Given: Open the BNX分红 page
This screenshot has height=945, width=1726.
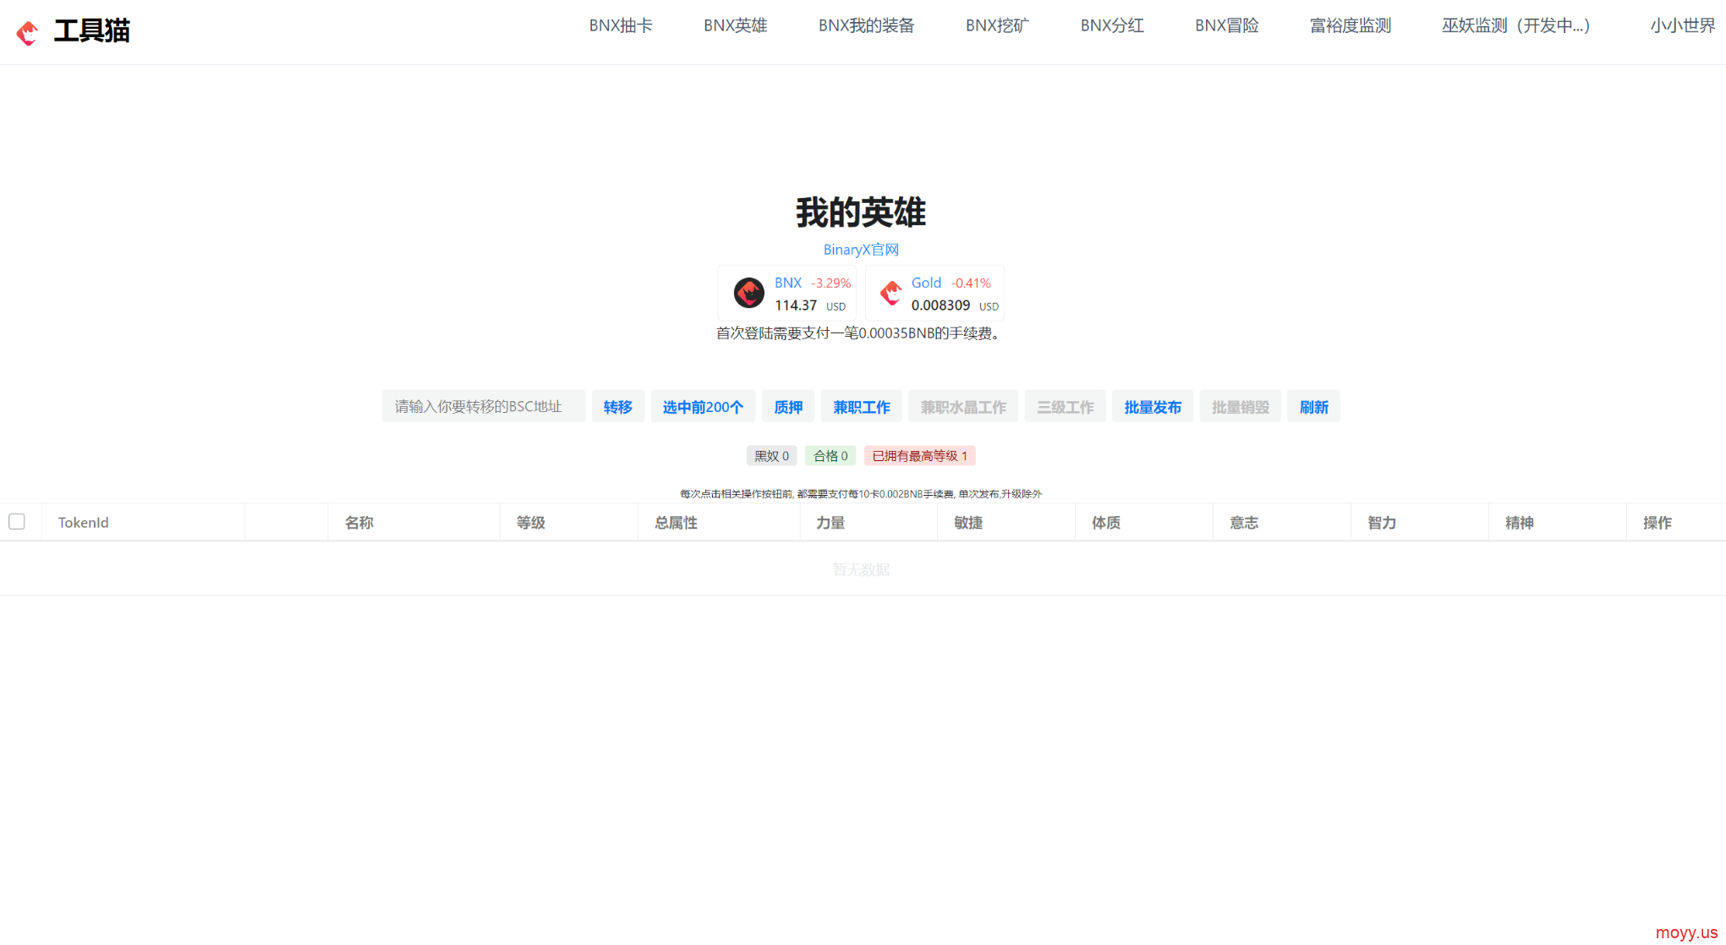Looking at the screenshot, I should point(1112,25).
